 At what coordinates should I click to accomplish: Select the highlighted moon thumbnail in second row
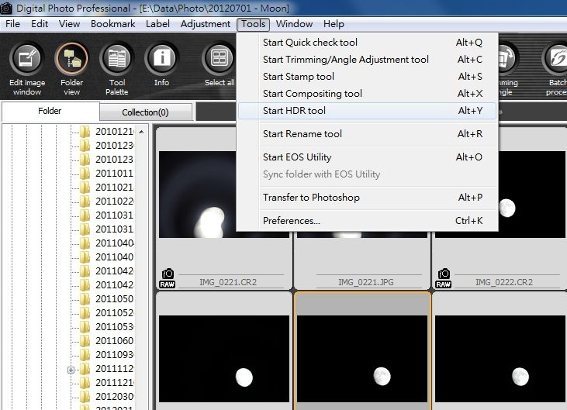(x=362, y=358)
